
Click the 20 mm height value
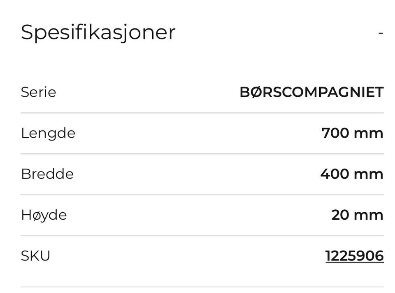358,215
